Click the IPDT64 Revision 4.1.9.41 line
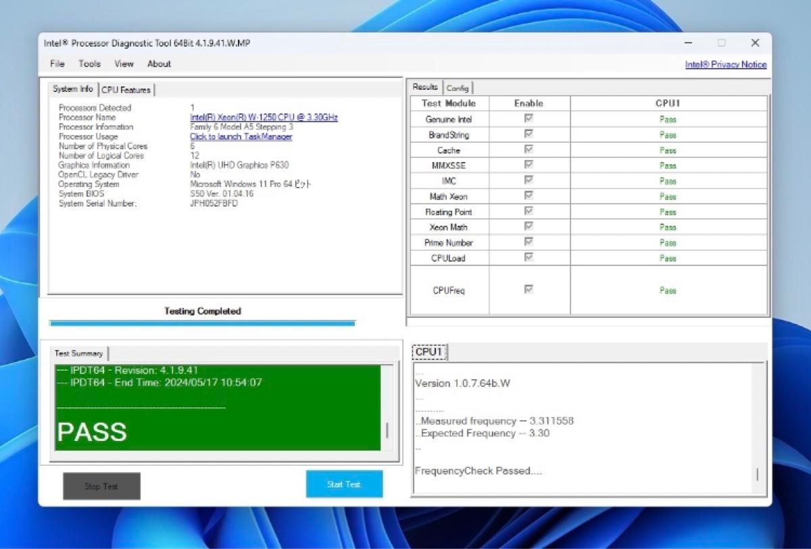Screen dimensions: 811x549 point(127,371)
